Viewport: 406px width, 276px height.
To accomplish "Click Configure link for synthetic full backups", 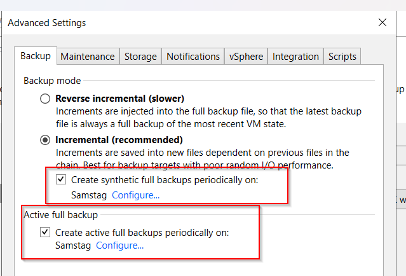I will [135, 195].
